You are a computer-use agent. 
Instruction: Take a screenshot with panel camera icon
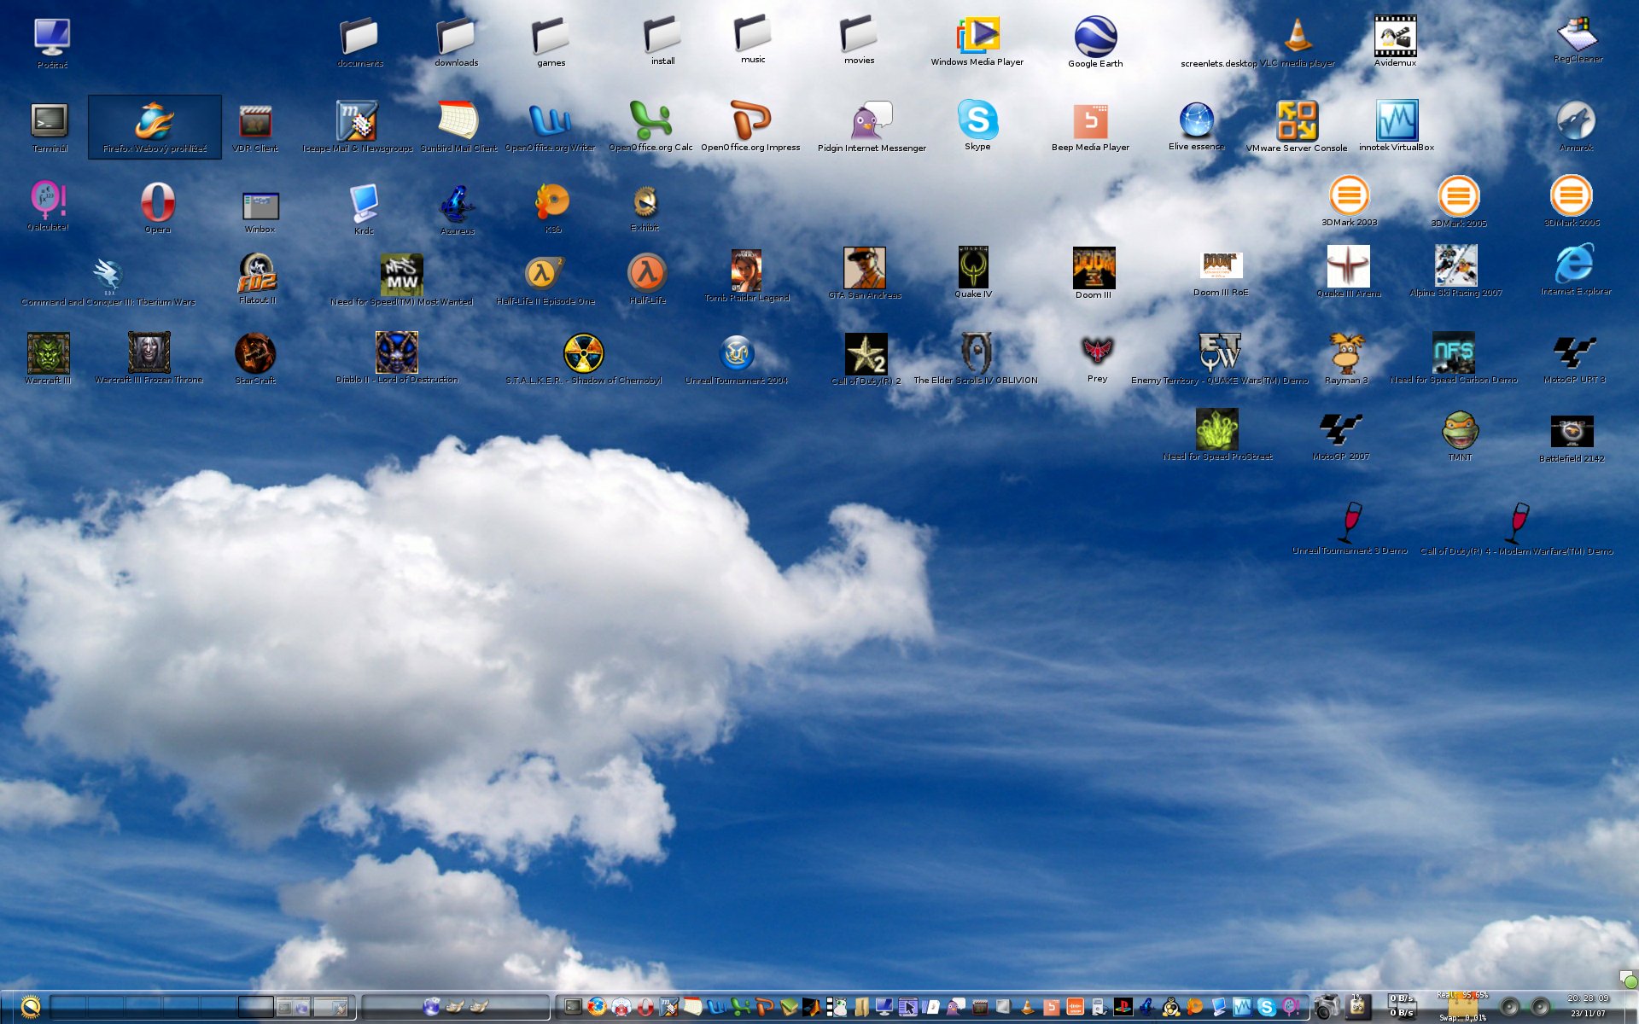(x=1327, y=1007)
